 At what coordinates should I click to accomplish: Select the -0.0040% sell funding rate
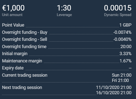point(122,39)
